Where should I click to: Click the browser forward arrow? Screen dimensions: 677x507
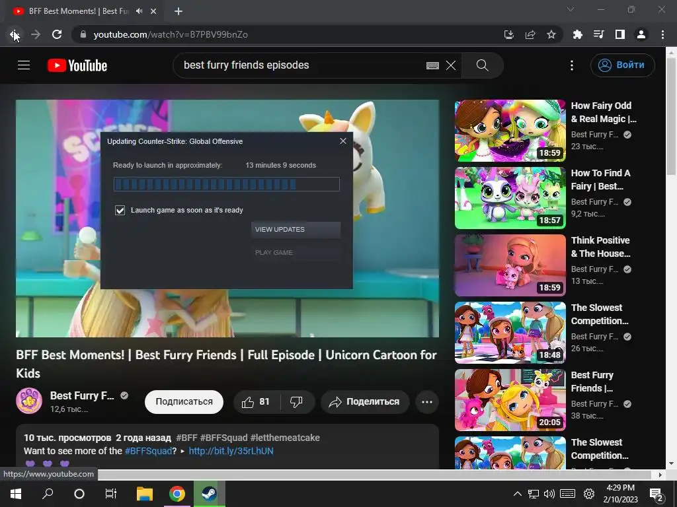(x=36, y=34)
